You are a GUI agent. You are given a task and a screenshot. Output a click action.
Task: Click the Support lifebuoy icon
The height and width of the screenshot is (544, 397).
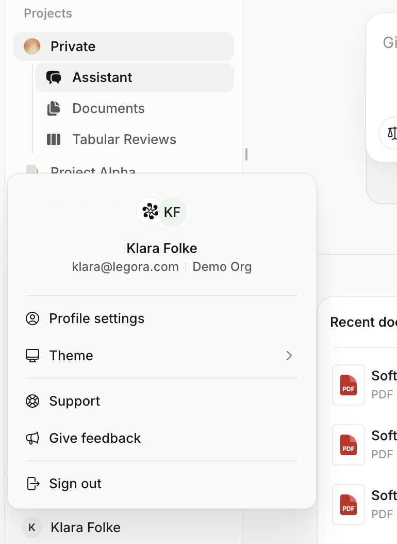tap(32, 401)
